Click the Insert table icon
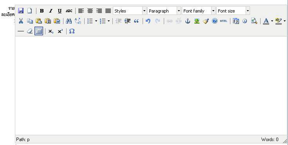This screenshot has width=288, height=145. point(39,31)
